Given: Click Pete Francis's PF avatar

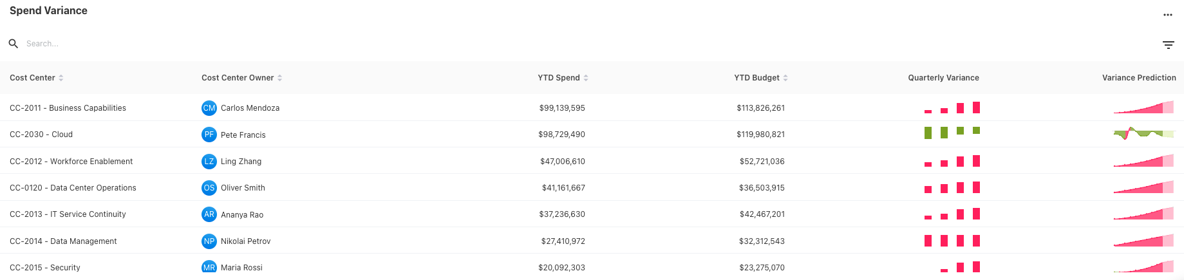Looking at the screenshot, I should 209,135.
